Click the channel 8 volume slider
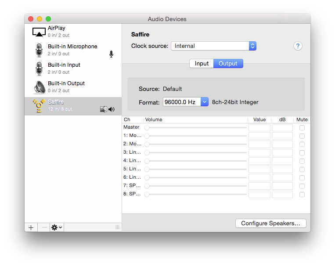The height and width of the screenshot is (267, 335). point(195,194)
